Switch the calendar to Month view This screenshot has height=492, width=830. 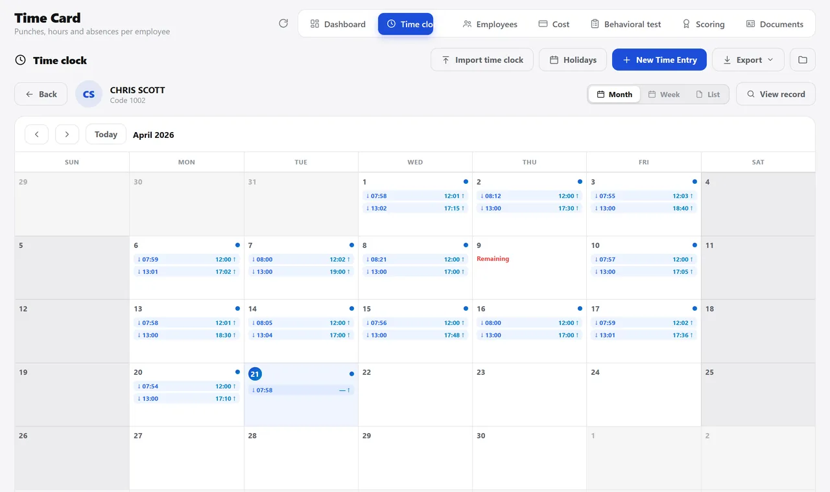pos(614,94)
